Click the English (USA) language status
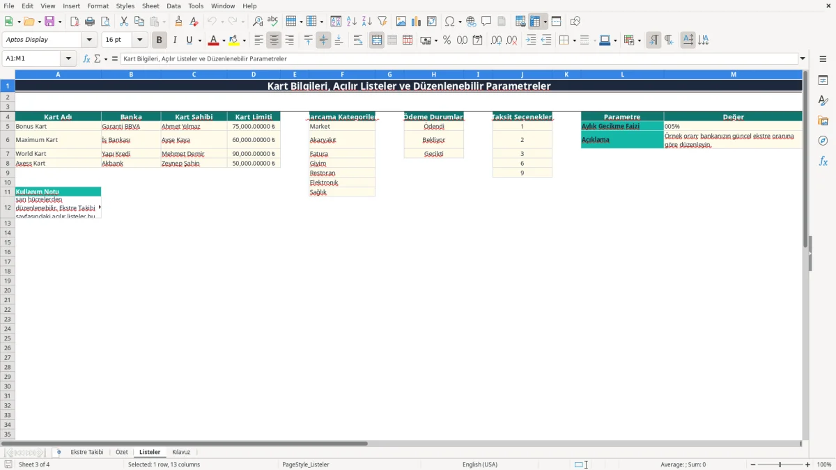Image resolution: width=836 pixels, height=470 pixels. click(480, 464)
